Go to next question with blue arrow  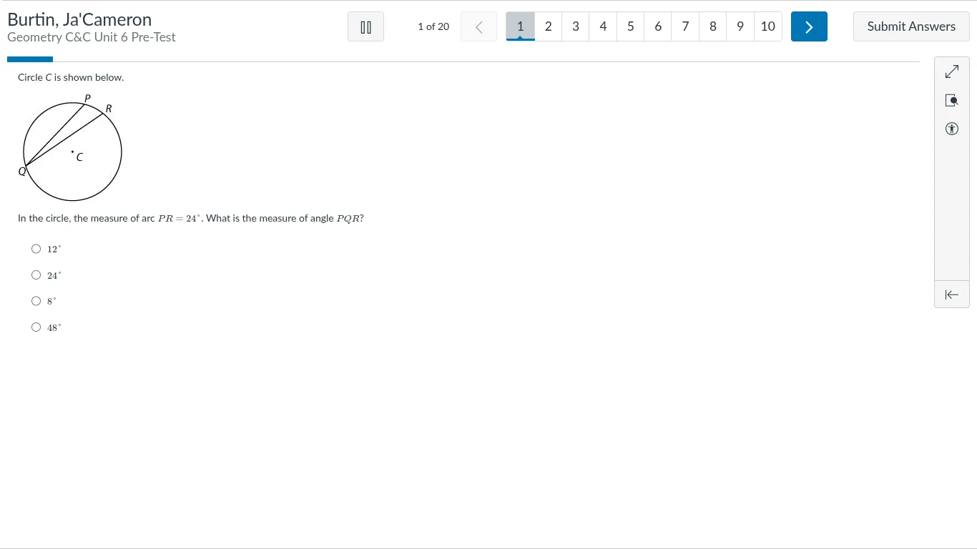pyautogui.click(x=809, y=27)
